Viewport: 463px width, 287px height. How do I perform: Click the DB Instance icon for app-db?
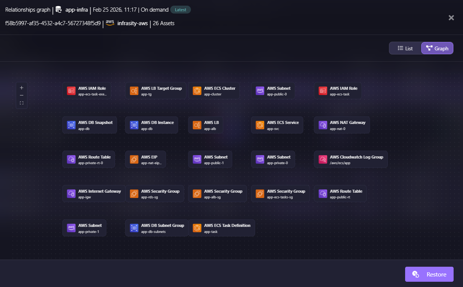click(x=134, y=125)
